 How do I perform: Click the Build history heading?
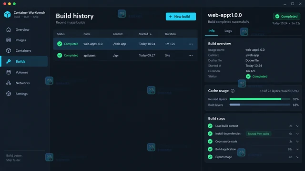(x=75, y=16)
